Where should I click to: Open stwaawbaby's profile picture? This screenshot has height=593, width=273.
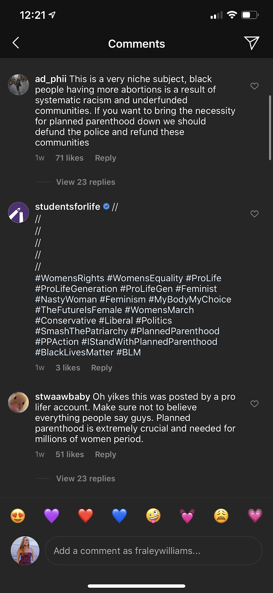[18, 402]
